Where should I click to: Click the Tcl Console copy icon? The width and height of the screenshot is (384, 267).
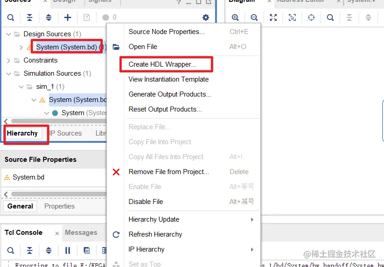pyautogui.click(x=86, y=250)
